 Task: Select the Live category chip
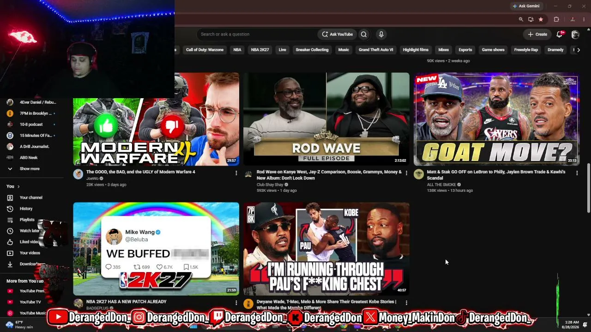pos(283,50)
